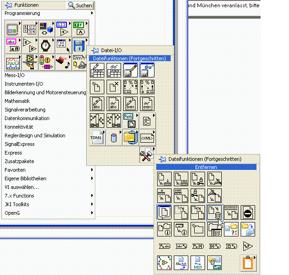Image resolution: width=289 pixels, height=275 pixels.
Task: Open the Zip folder subpalette in Datei-I/O
Action: point(131,138)
